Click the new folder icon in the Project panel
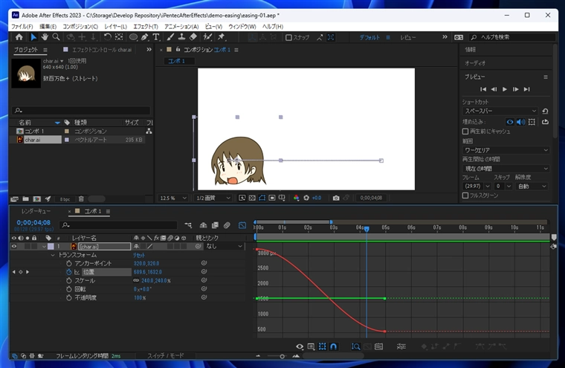The height and width of the screenshot is (368, 565). [x=25, y=198]
